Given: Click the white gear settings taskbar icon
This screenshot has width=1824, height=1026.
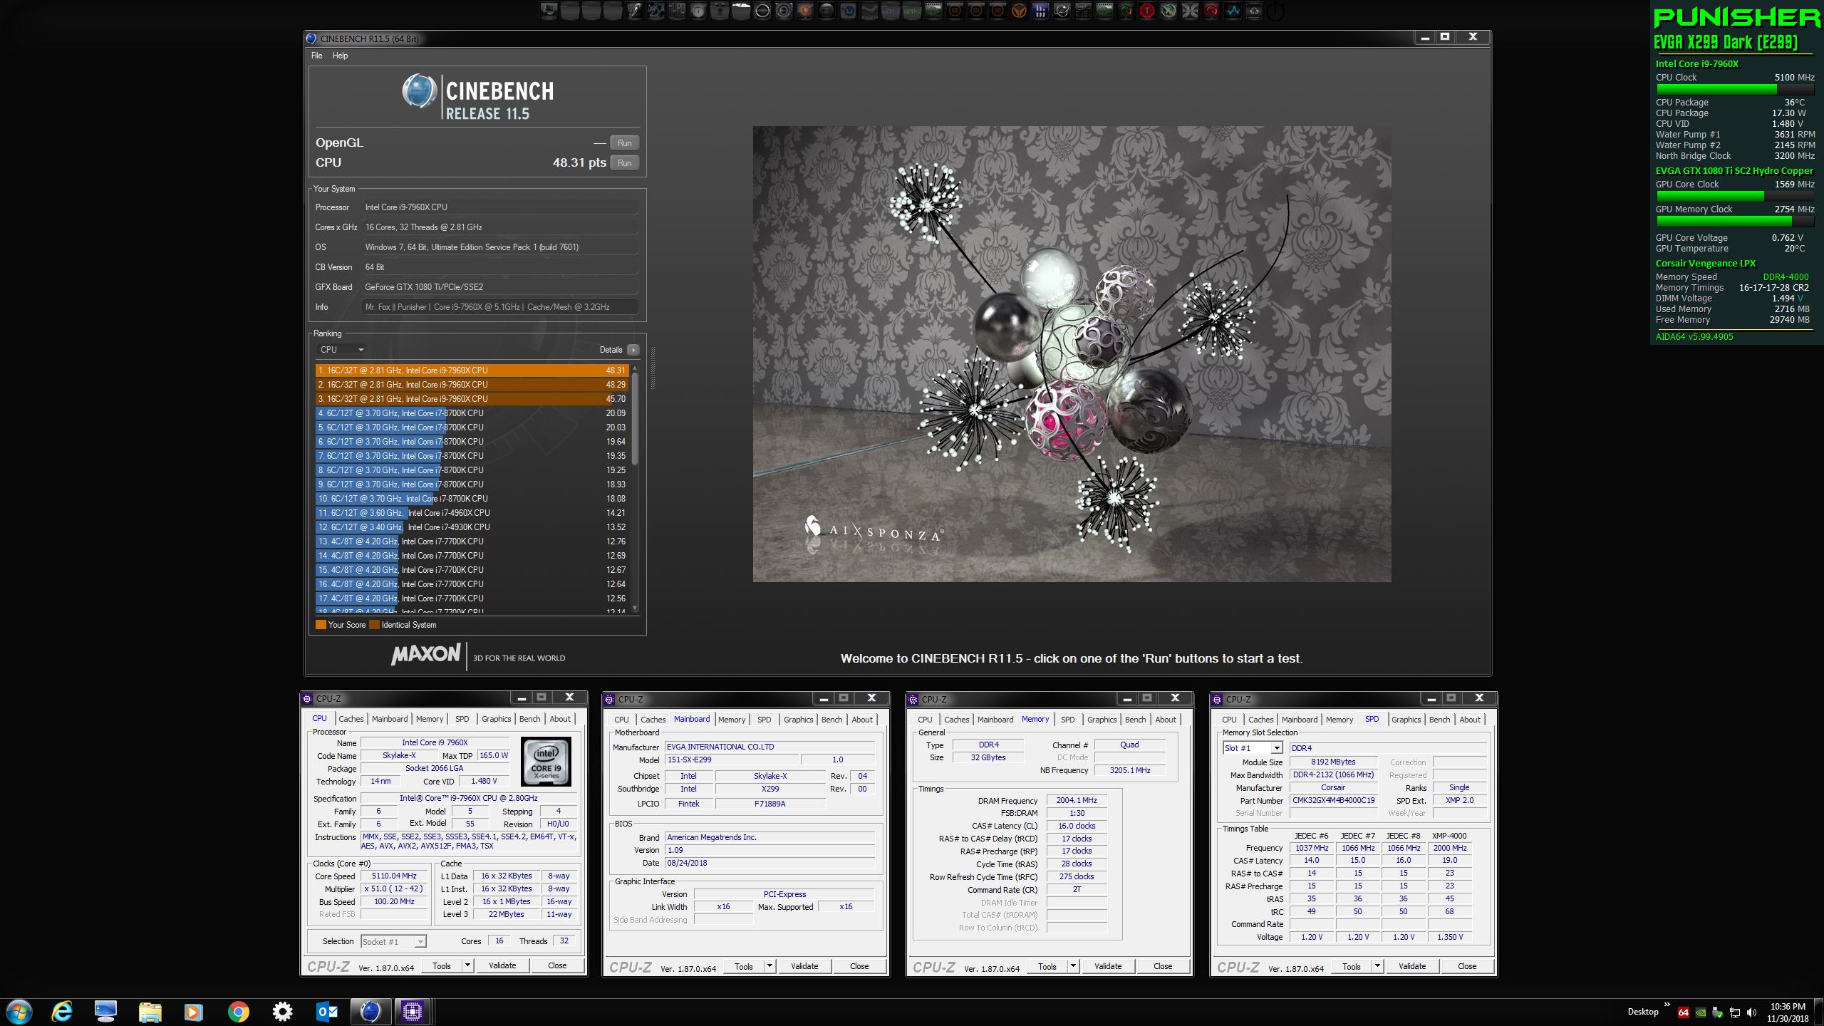Looking at the screenshot, I should [x=282, y=1012].
